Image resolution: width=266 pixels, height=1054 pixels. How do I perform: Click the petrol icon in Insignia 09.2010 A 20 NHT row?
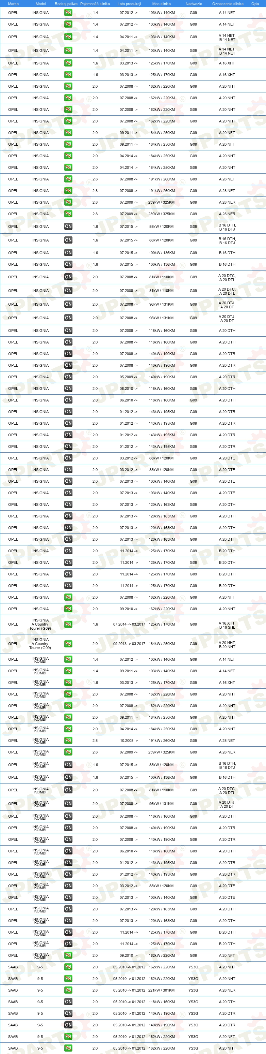pos(68,609)
